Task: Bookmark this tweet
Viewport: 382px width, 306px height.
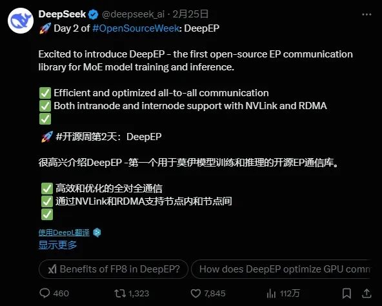Action: coord(347,293)
